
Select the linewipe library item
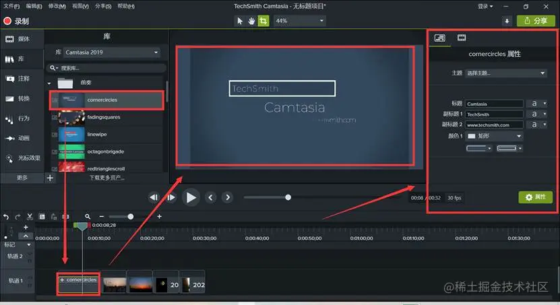coord(106,135)
